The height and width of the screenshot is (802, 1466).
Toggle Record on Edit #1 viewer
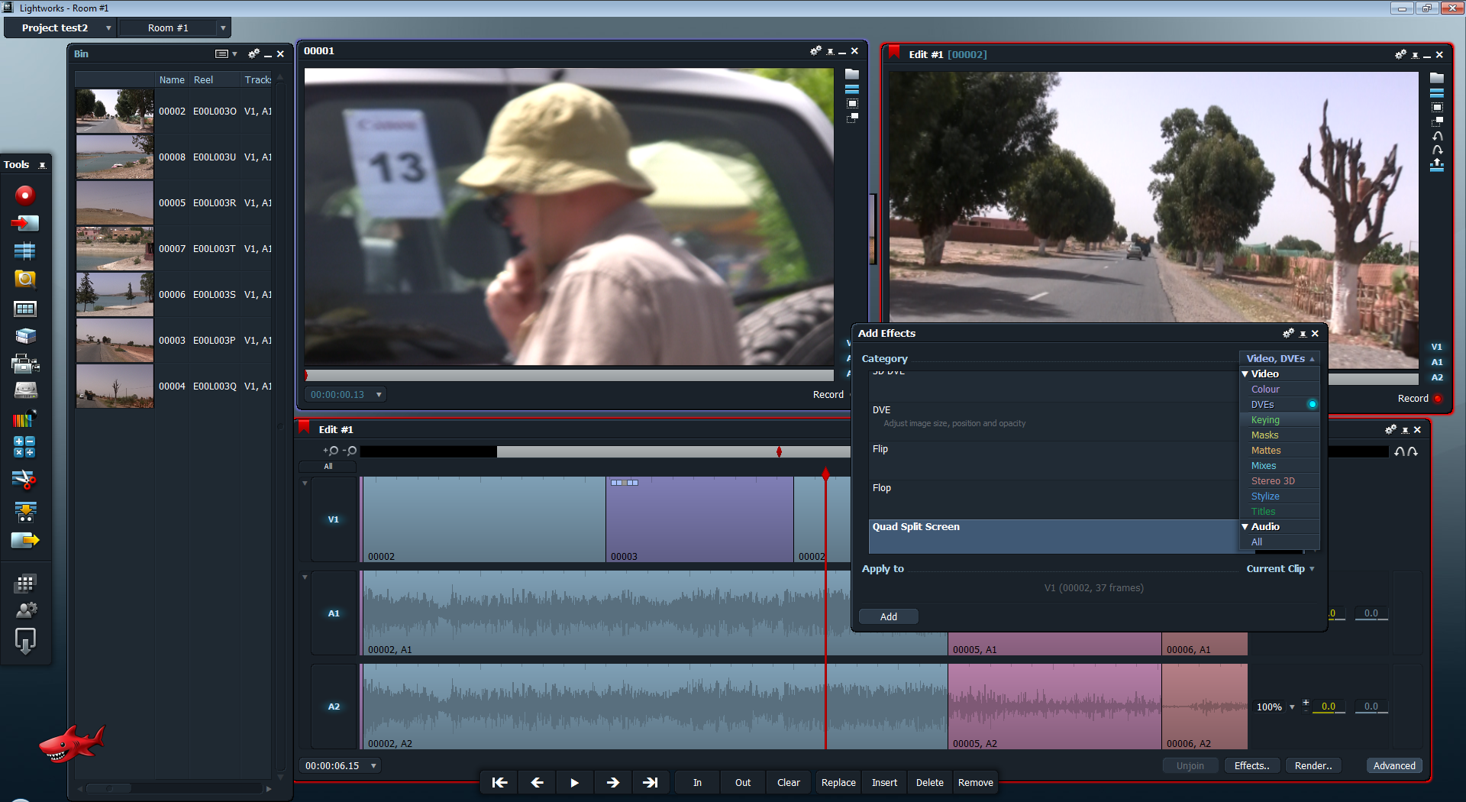(1419, 399)
